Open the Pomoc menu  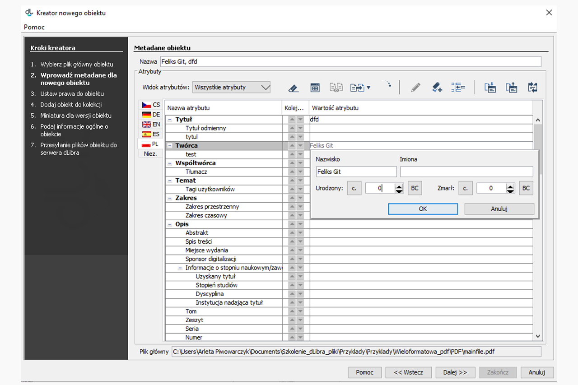click(x=34, y=27)
